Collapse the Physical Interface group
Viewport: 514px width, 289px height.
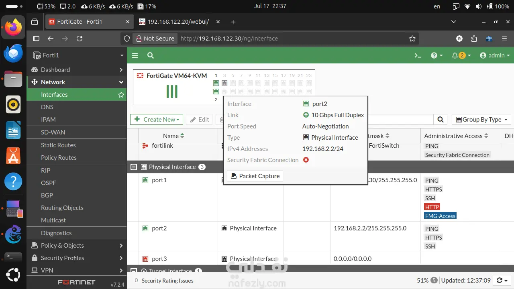click(134, 167)
